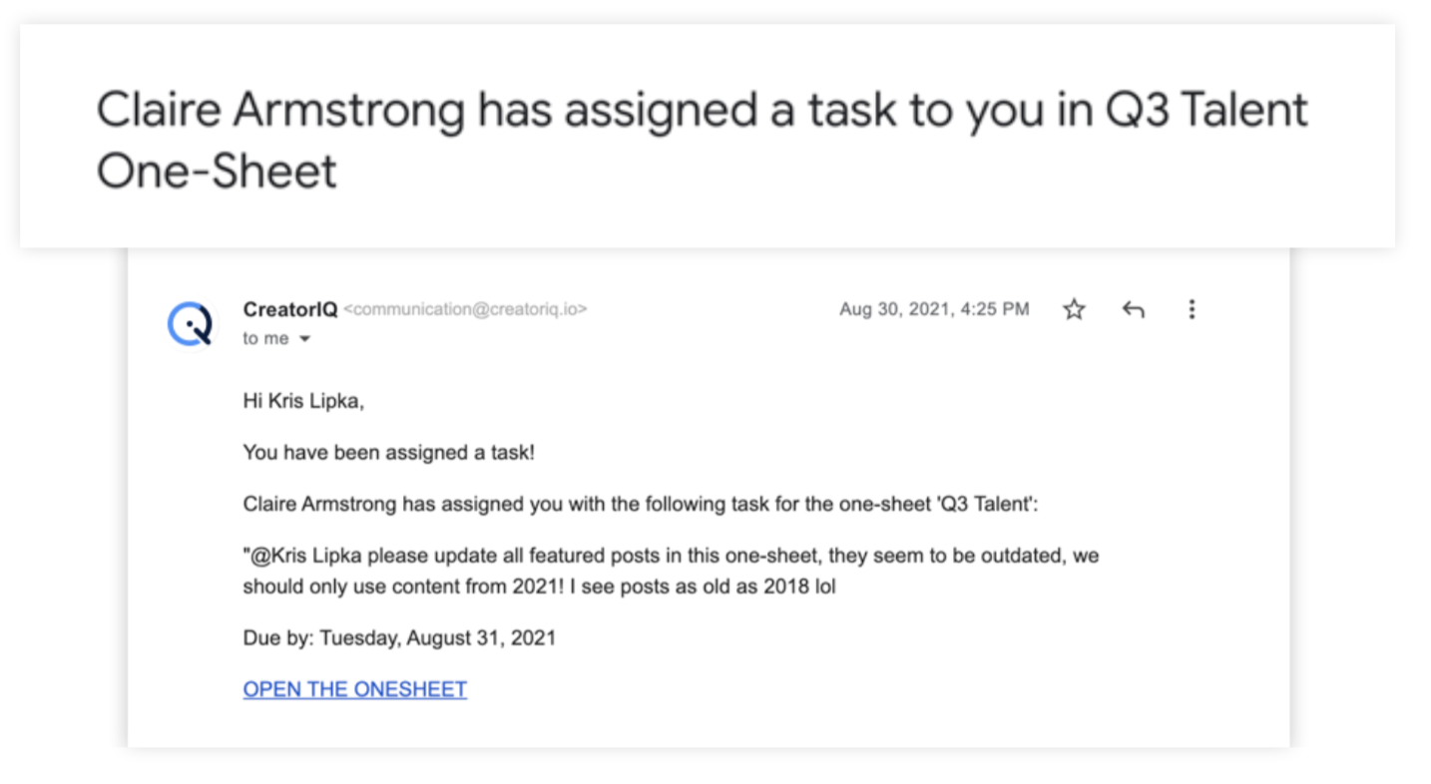Click the email subject heading's first line
The height and width of the screenshot is (784, 1431).
click(x=702, y=110)
